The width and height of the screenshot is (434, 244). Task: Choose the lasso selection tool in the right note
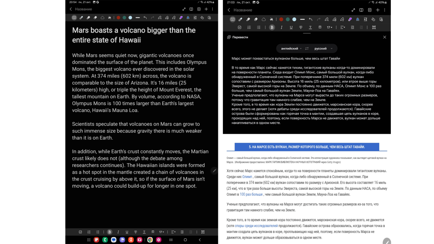click(264, 19)
